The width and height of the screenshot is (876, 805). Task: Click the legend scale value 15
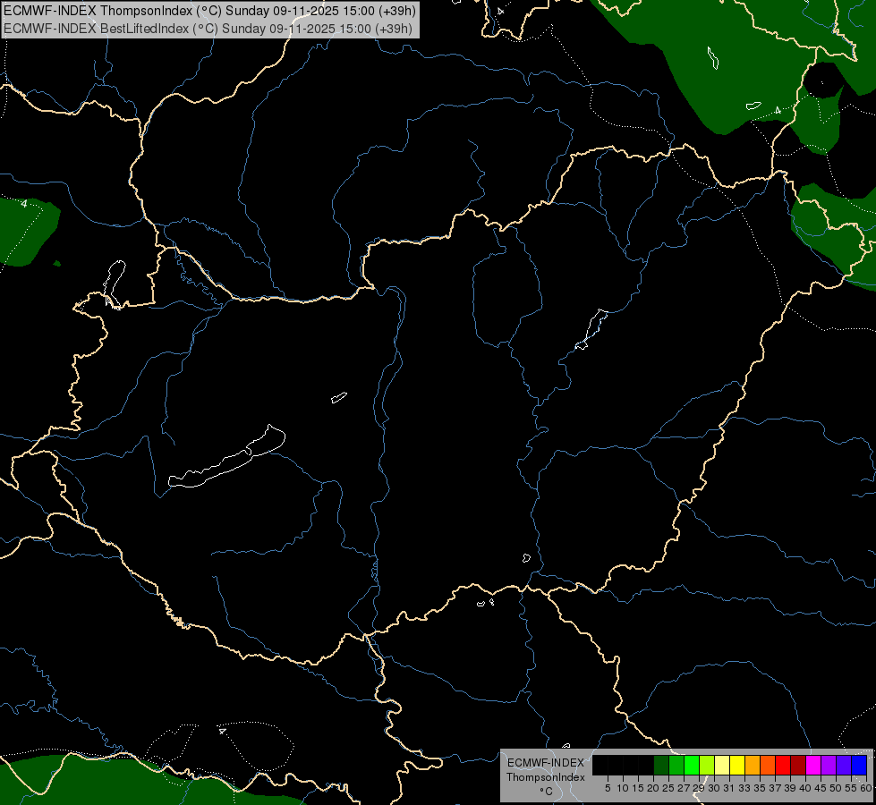coord(638,788)
